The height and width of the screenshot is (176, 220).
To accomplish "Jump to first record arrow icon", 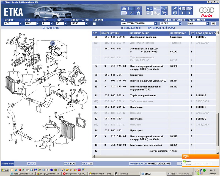I will (x=182, y=13).
